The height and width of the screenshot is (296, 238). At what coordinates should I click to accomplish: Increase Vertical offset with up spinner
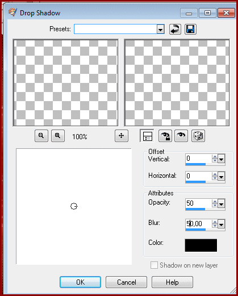[x=215, y=157]
